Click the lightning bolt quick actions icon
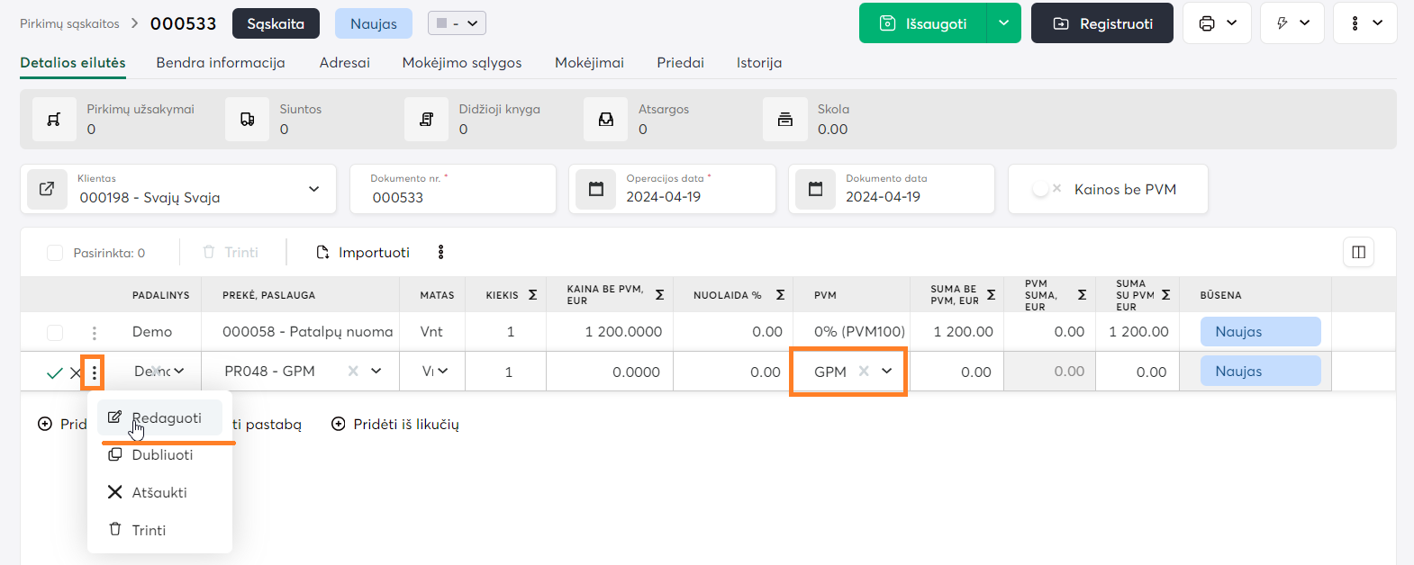The width and height of the screenshot is (1414, 565). tap(1283, 23)
